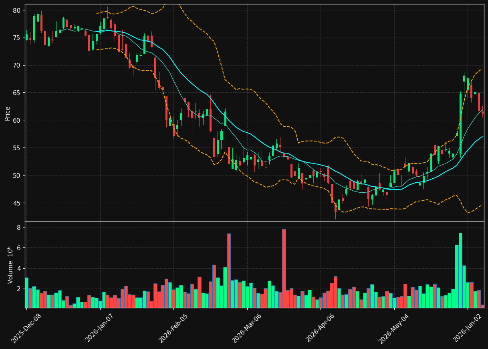Click the 55 price axis tick
This screenshot has height=349, width=488.
coord(16,148)
